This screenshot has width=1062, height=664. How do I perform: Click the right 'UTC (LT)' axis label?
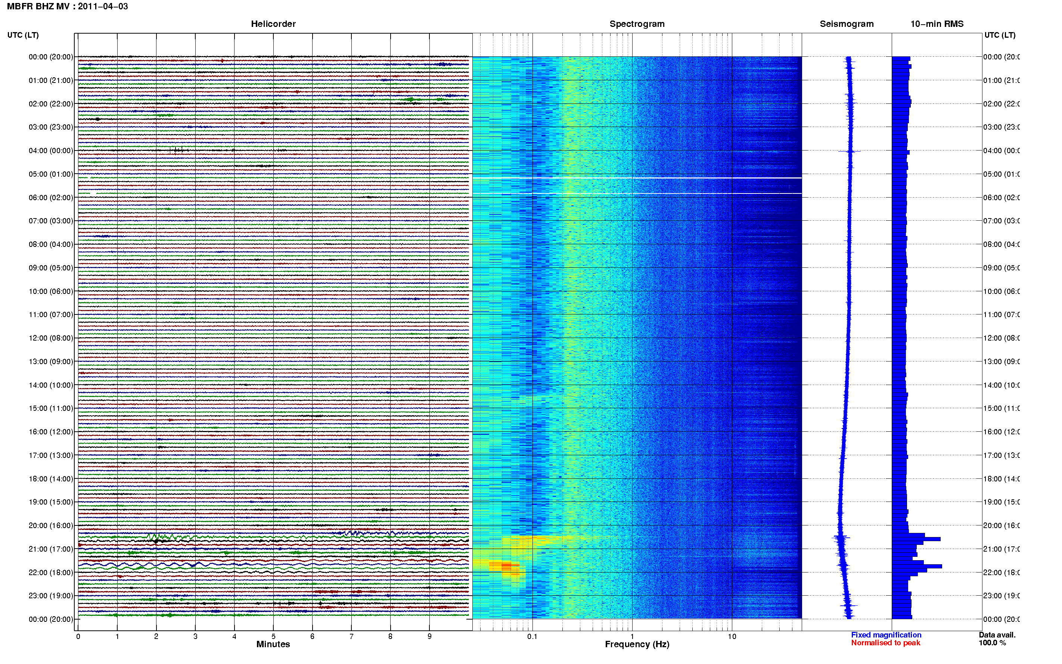[x=1000, y=35]
